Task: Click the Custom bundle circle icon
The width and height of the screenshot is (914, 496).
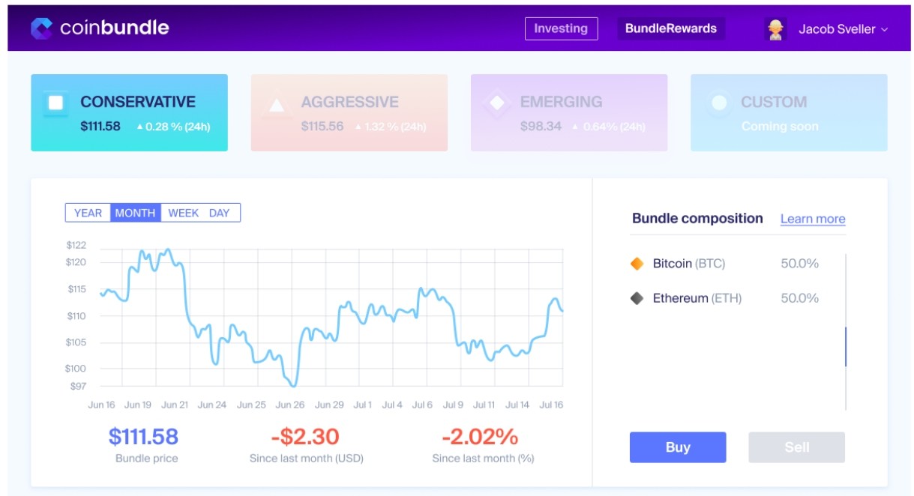Action: click(718, 103)
